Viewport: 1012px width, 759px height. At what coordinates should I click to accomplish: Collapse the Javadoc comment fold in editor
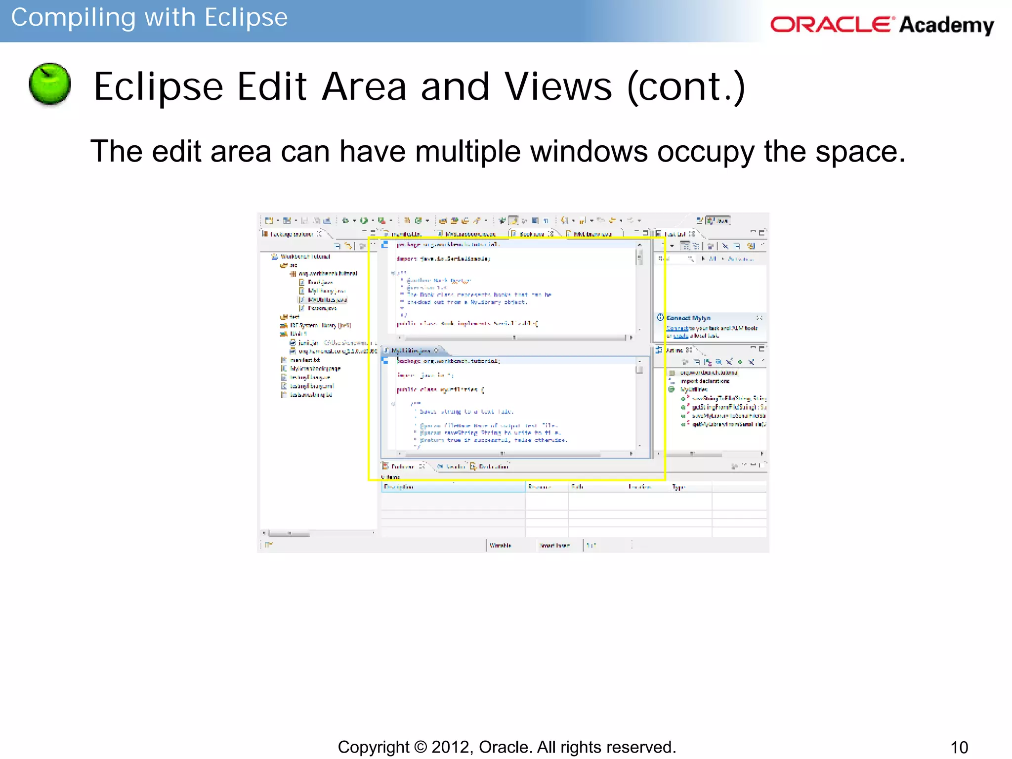coord(393,273)
